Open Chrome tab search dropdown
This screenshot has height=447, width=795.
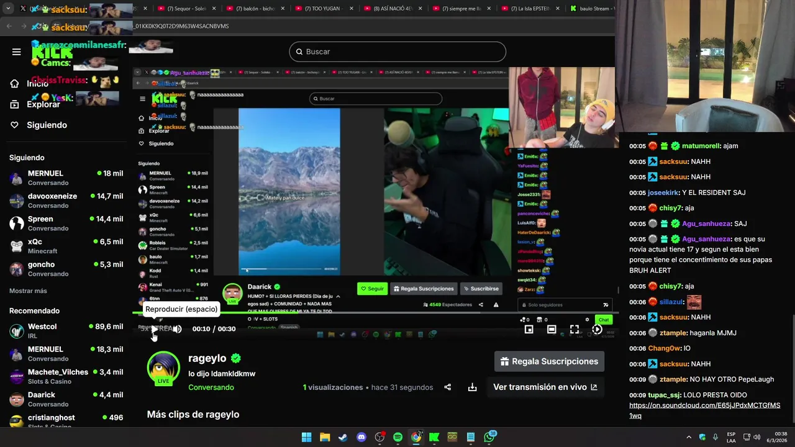pyautogui.click(x=8, y=9)
